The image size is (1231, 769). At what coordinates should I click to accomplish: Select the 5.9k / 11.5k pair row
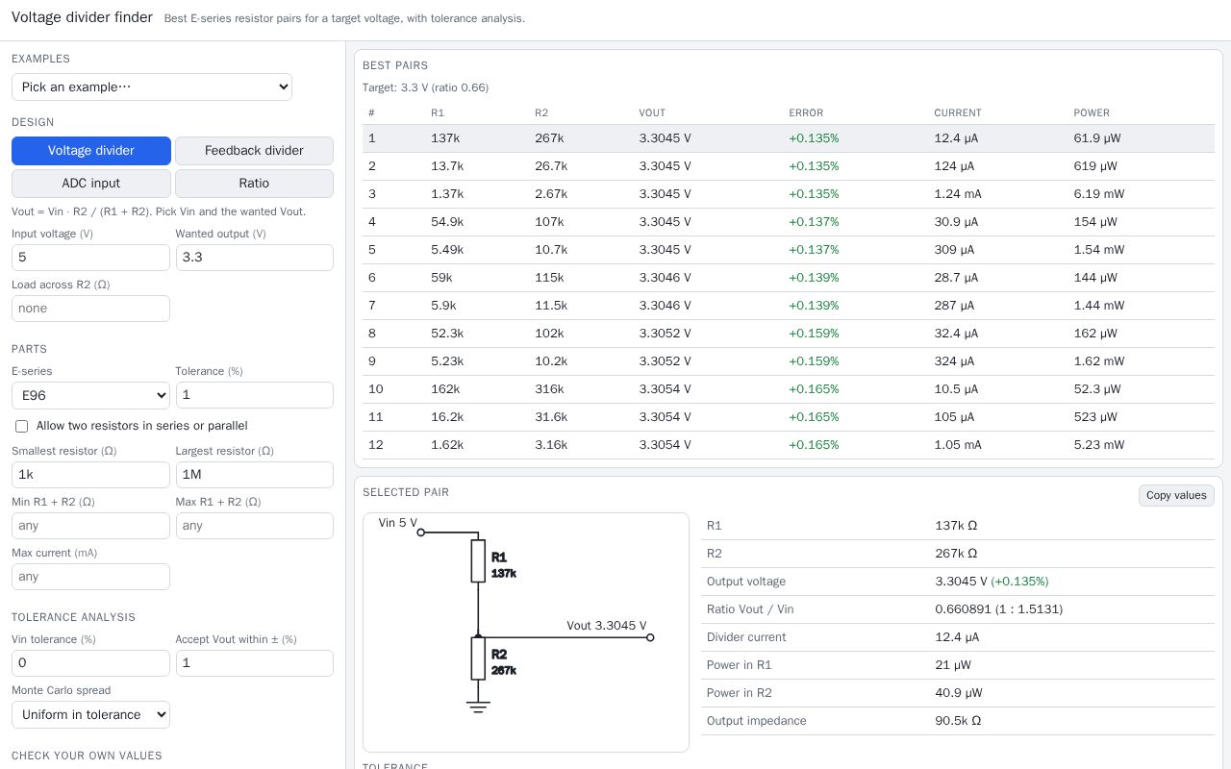click(x=789, y=306)
